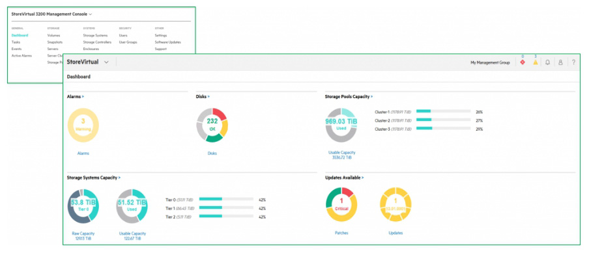Click the 232 OK disks donut chart

(212, 125)
